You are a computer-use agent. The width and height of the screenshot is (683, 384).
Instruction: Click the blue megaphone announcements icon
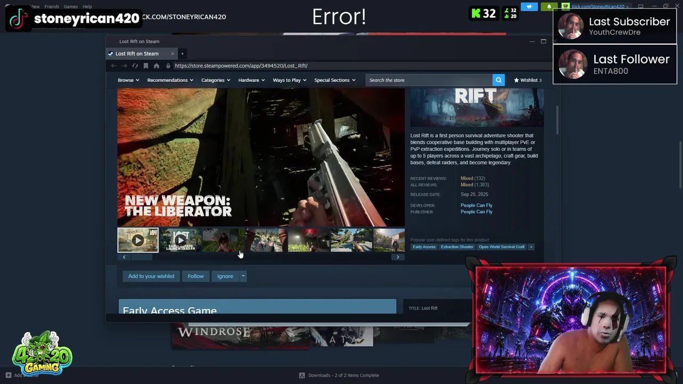click(529, 6)
